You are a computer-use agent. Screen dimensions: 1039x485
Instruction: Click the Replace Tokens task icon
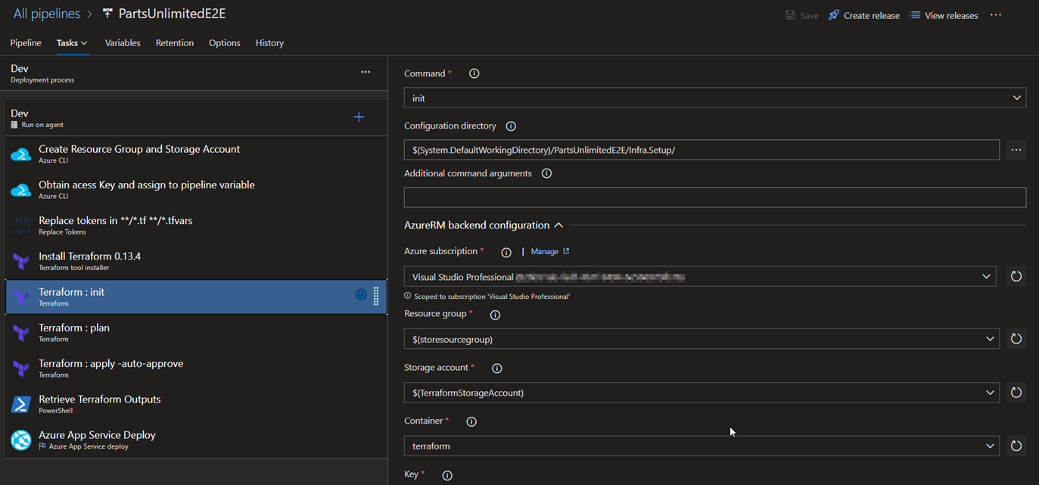pyautogui.click(x=20, y=225)
